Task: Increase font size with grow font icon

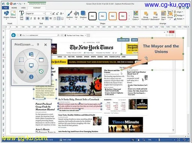Action: pyautogui.click(x=53, y=14)
